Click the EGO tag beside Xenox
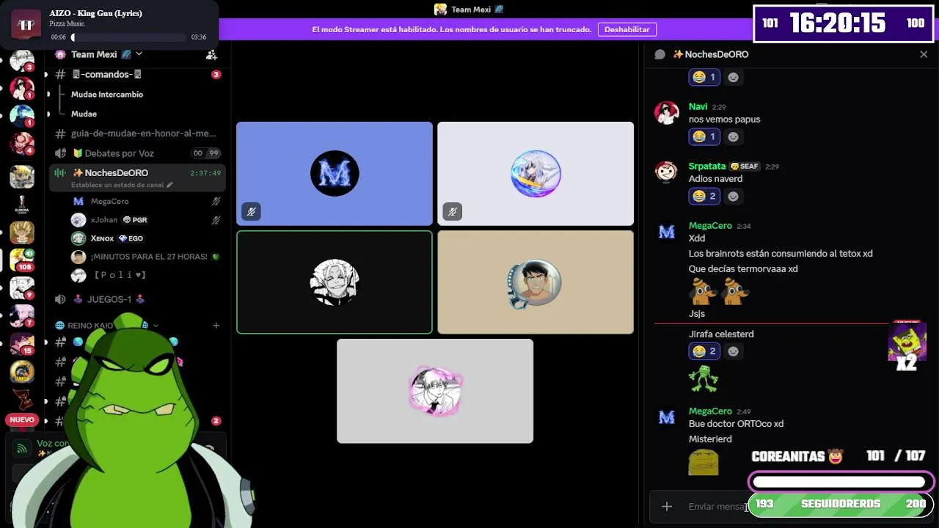 [131, 238]
